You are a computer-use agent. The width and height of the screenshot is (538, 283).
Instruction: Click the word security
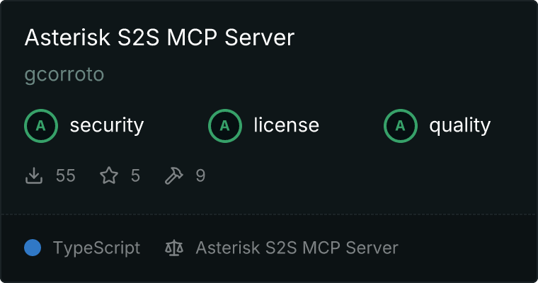[107, 125]
